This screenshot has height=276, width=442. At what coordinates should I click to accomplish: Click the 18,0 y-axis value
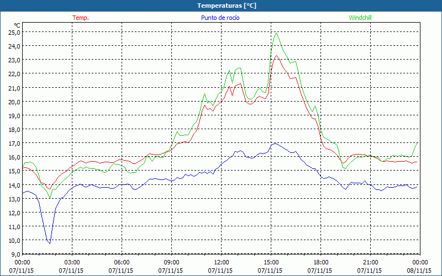[x=14, y=130]
